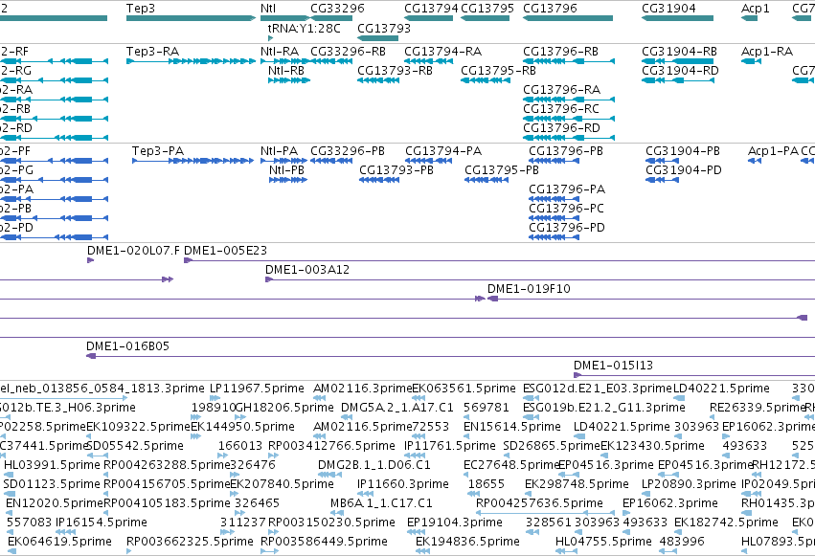Select the IP11660.3prime EST feature
The image size is (815, 556).
pos(366,494)
